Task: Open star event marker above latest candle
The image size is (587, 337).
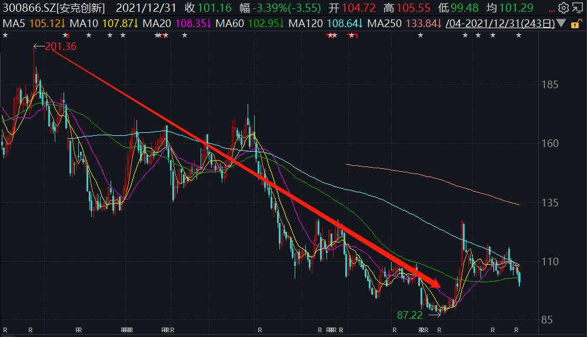Action: tap(519, 35)
